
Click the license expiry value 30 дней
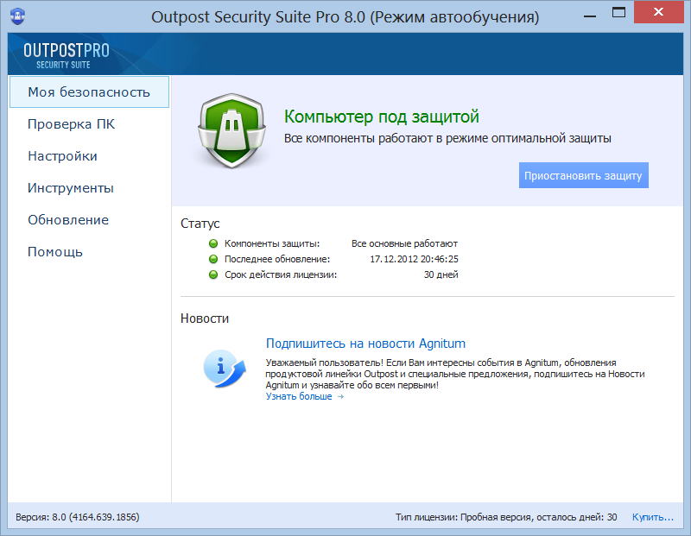point(441,274)
